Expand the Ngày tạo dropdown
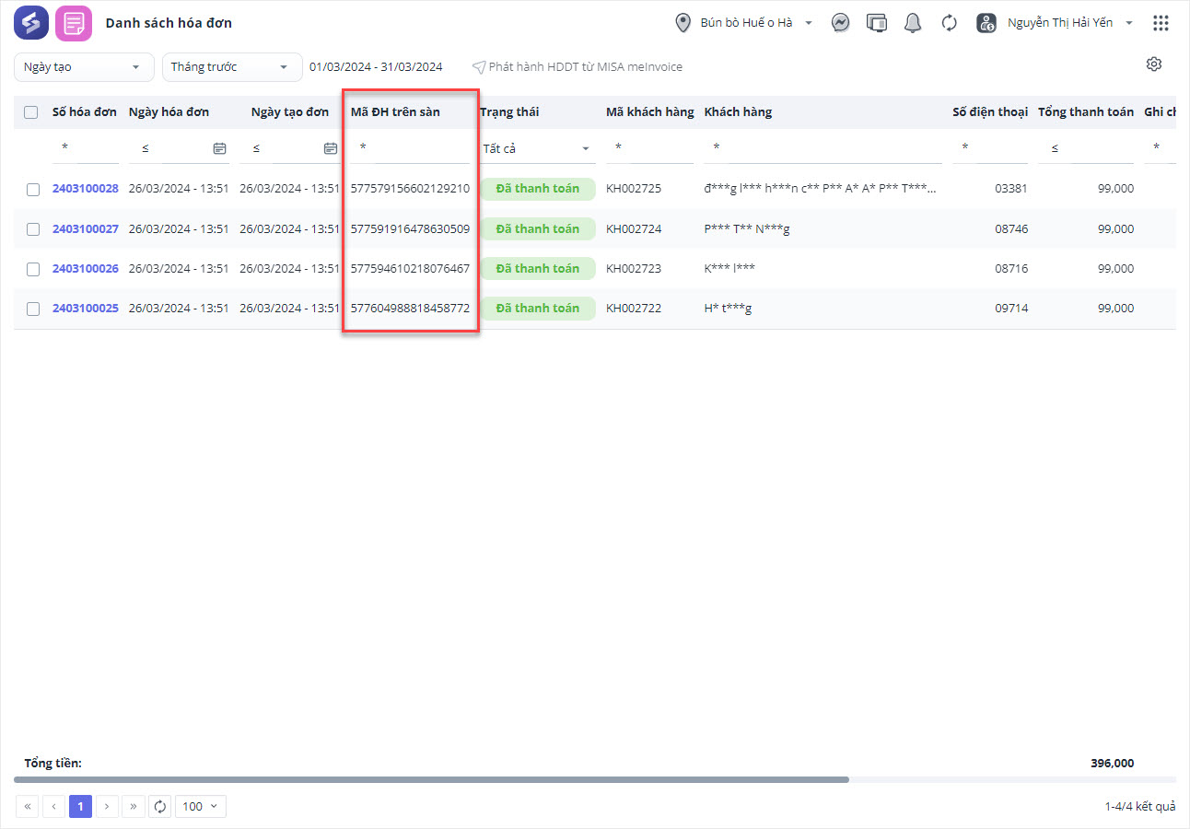The height and width of the screenshot is (829, 1190). coord(84,67)
